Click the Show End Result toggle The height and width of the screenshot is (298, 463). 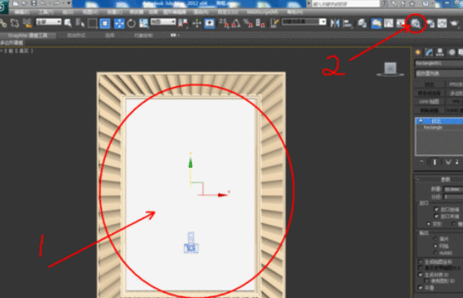435,162
